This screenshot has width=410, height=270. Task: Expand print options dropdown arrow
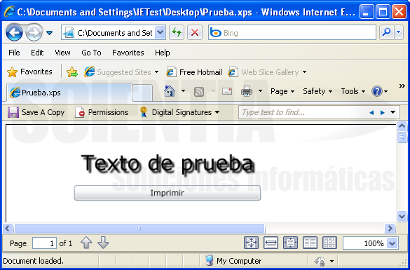tap(260, 91)
